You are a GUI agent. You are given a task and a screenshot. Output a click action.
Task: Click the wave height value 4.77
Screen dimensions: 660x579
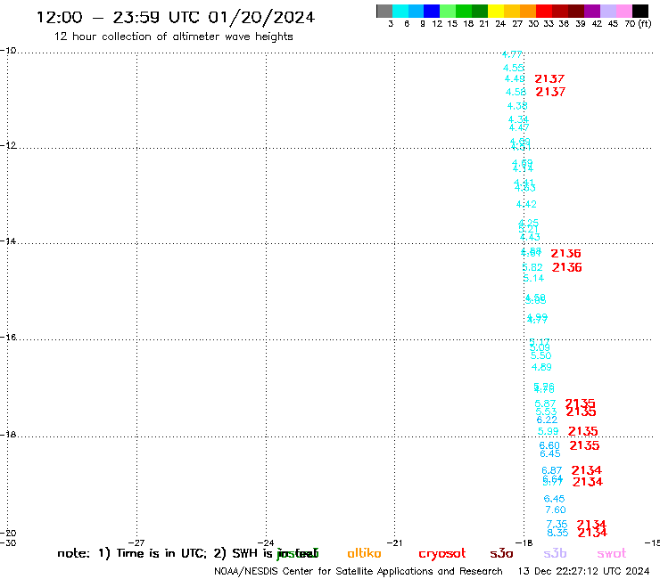click(x=512, y=54)
